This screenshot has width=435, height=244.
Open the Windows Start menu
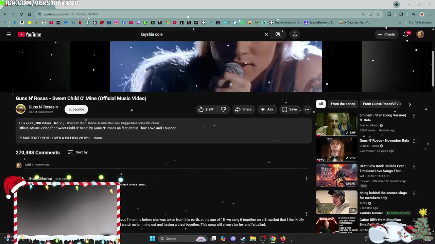coord(152,239)
